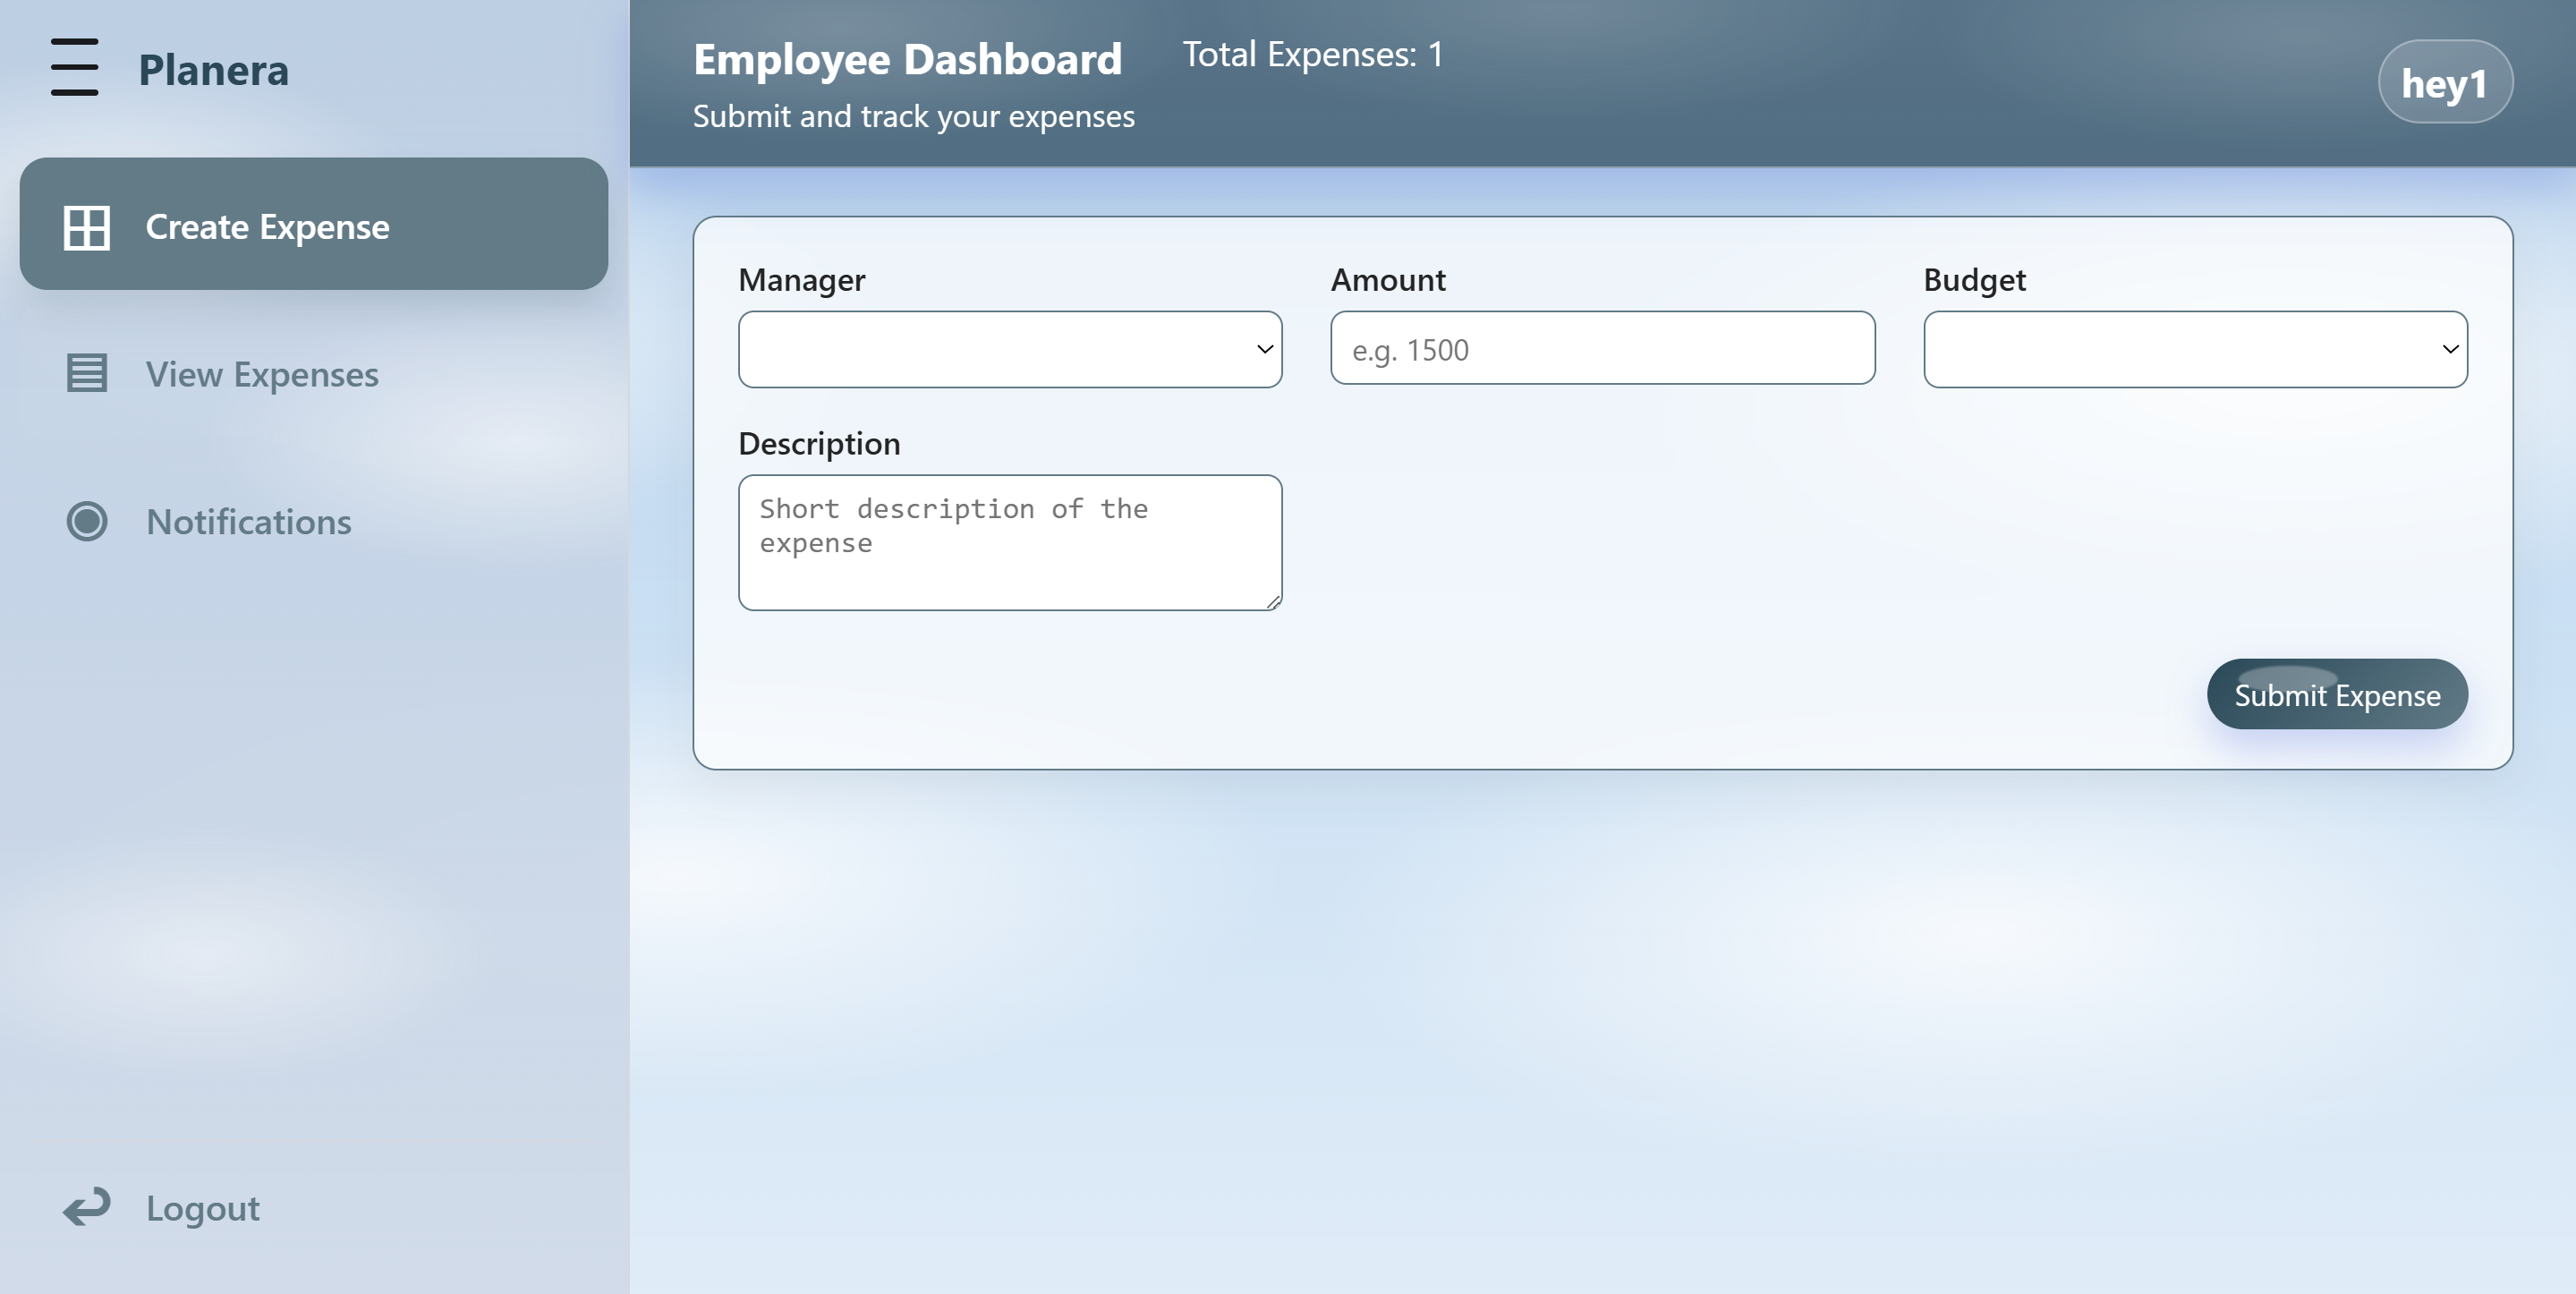Viewport: 2576px width, 1294px height.
Task: Open the hey1 user profile badge
Action: tap(2445, 82)
